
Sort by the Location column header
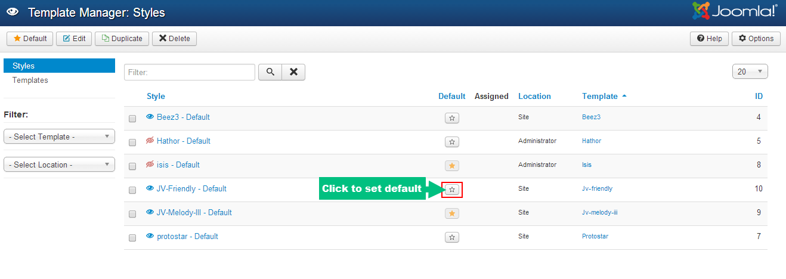[534, 96]
